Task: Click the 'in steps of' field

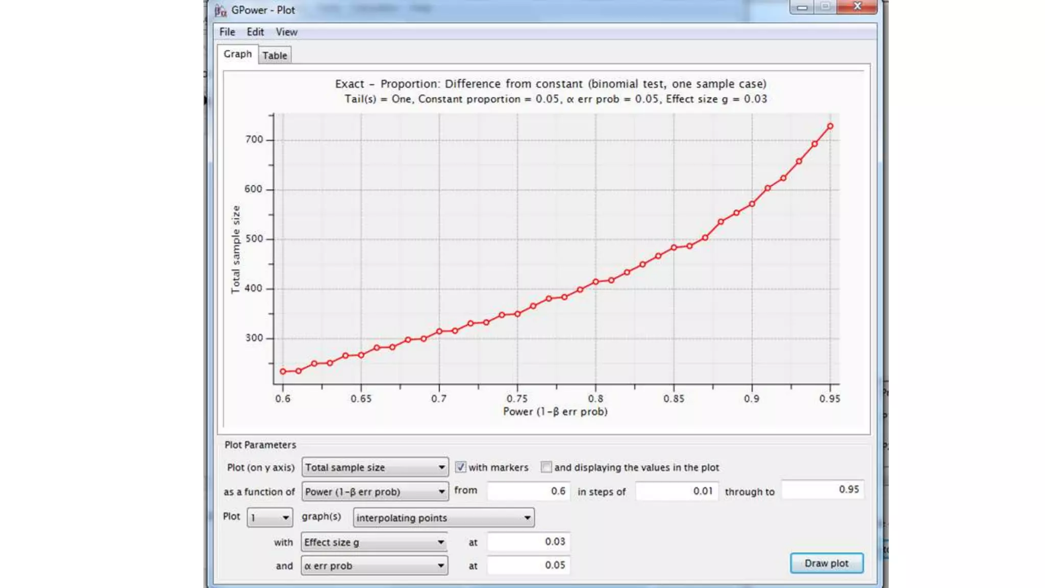Action: coord(676,491)
